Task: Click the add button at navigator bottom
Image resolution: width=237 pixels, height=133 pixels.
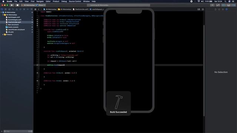Action: [x=1, y=132]
